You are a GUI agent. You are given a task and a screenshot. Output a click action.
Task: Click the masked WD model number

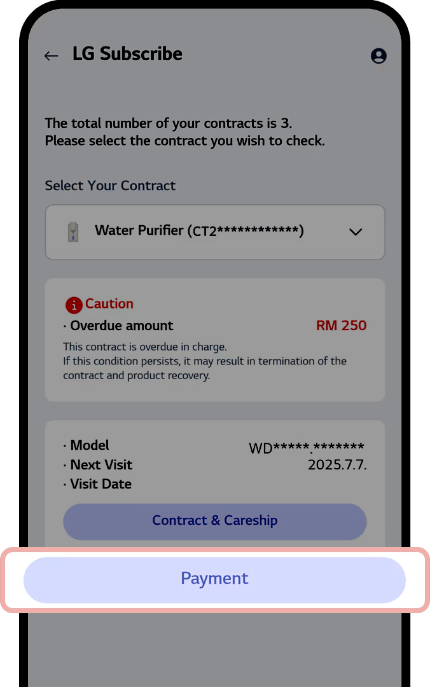click(307, 448)
